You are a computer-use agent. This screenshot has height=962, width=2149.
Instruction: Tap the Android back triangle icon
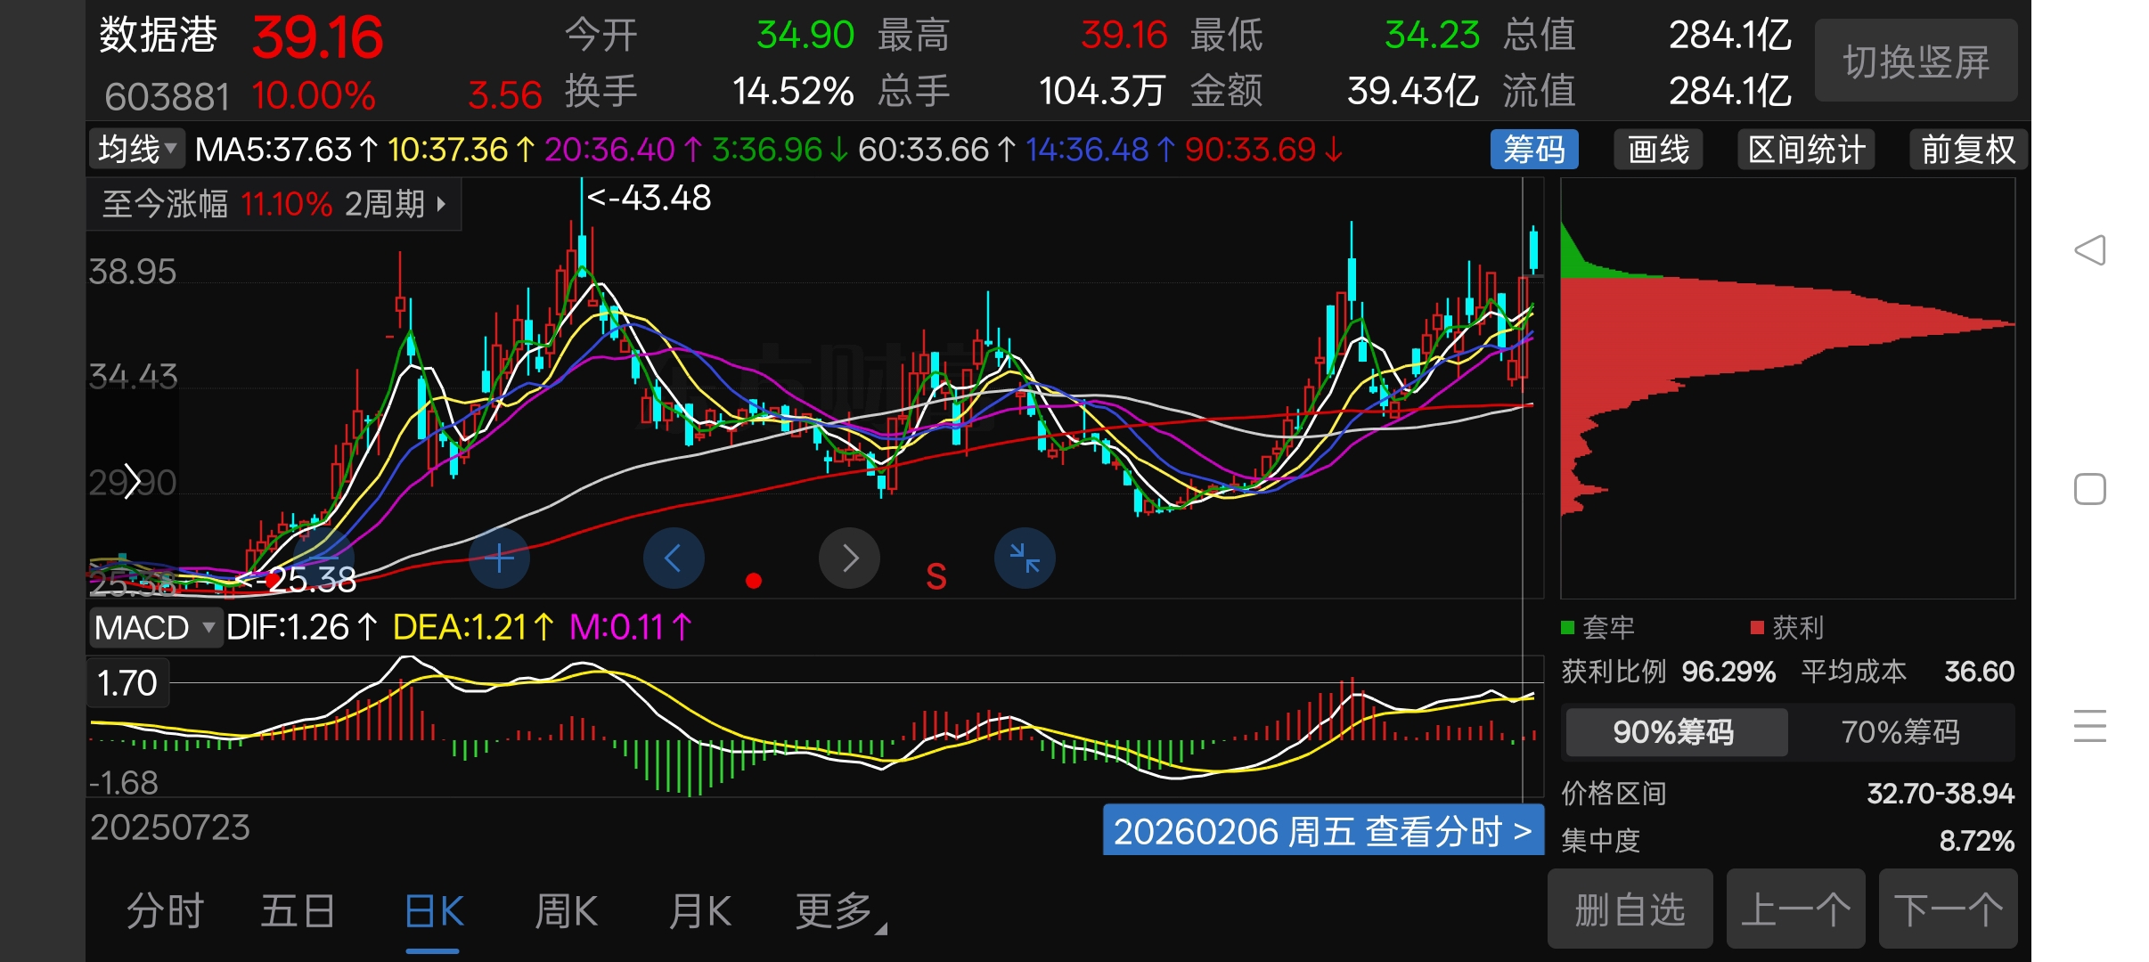2090,250
